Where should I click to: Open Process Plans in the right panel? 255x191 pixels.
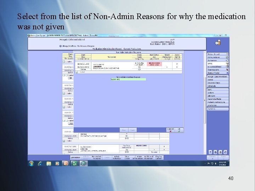click(x=218, y=83)
